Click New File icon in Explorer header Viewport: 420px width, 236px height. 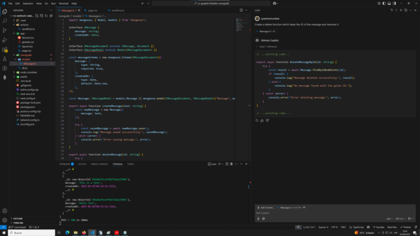37,16
